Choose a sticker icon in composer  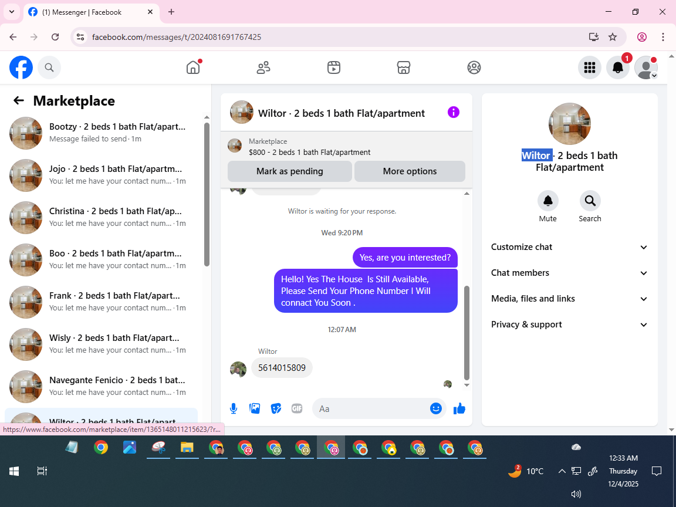(276, 408)
